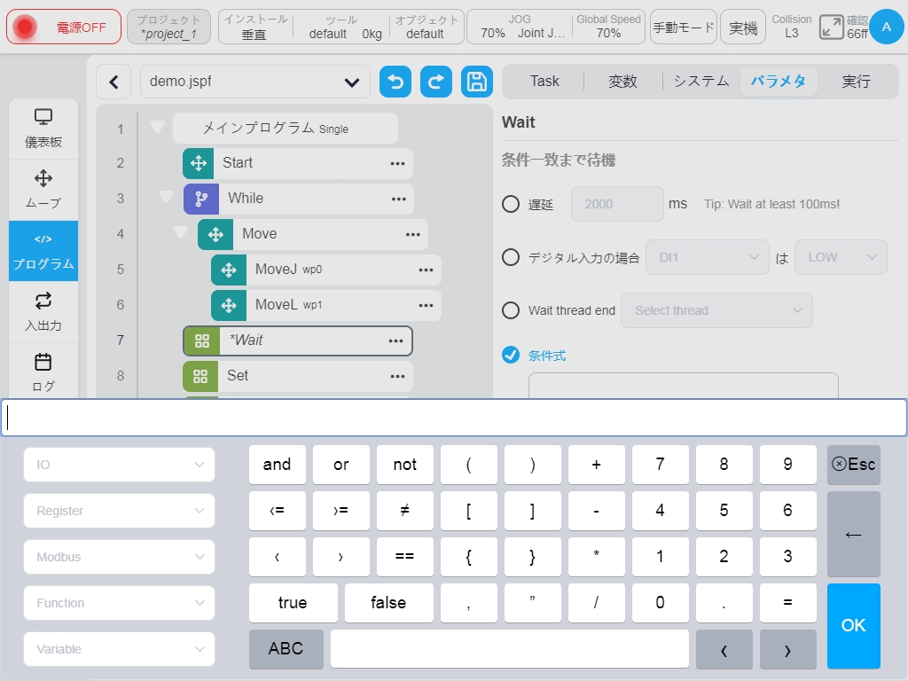Click the keyboard space bar
Image resolution: width=908 pixels, height=681 pixels.
[510, 648]
